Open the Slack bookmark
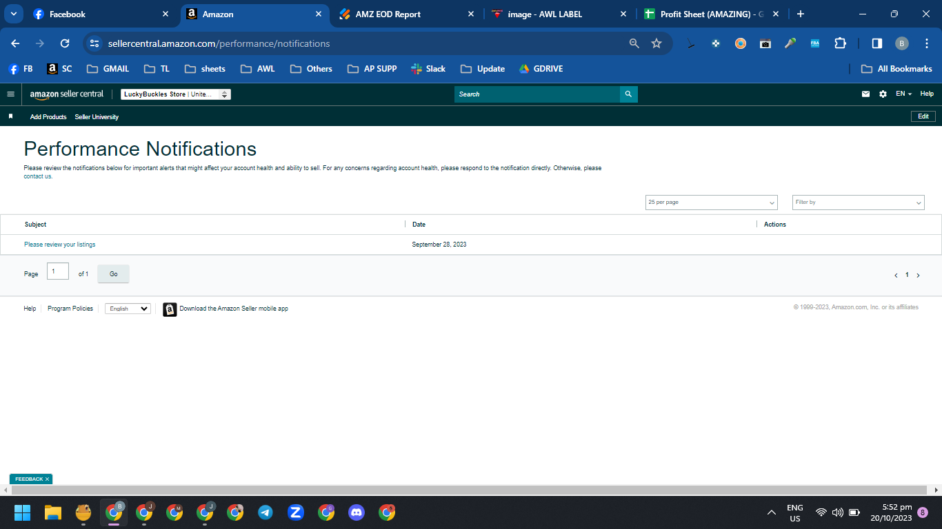This screenshot has height=529, width=942. tap(428, 69)
